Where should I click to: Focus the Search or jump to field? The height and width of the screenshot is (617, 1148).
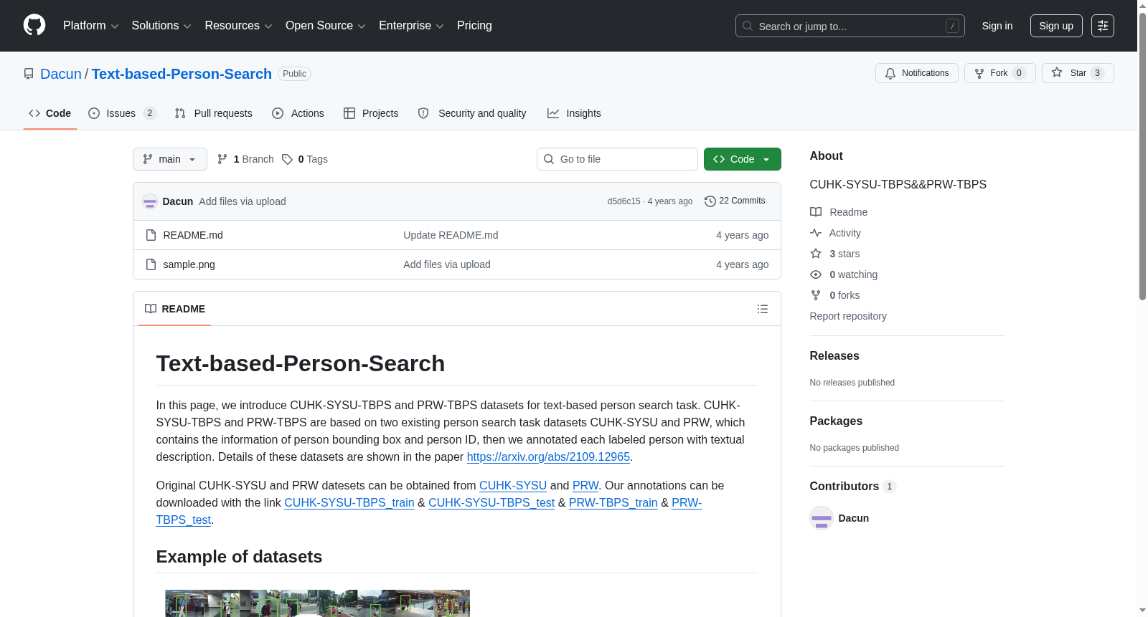pos(850,26)
